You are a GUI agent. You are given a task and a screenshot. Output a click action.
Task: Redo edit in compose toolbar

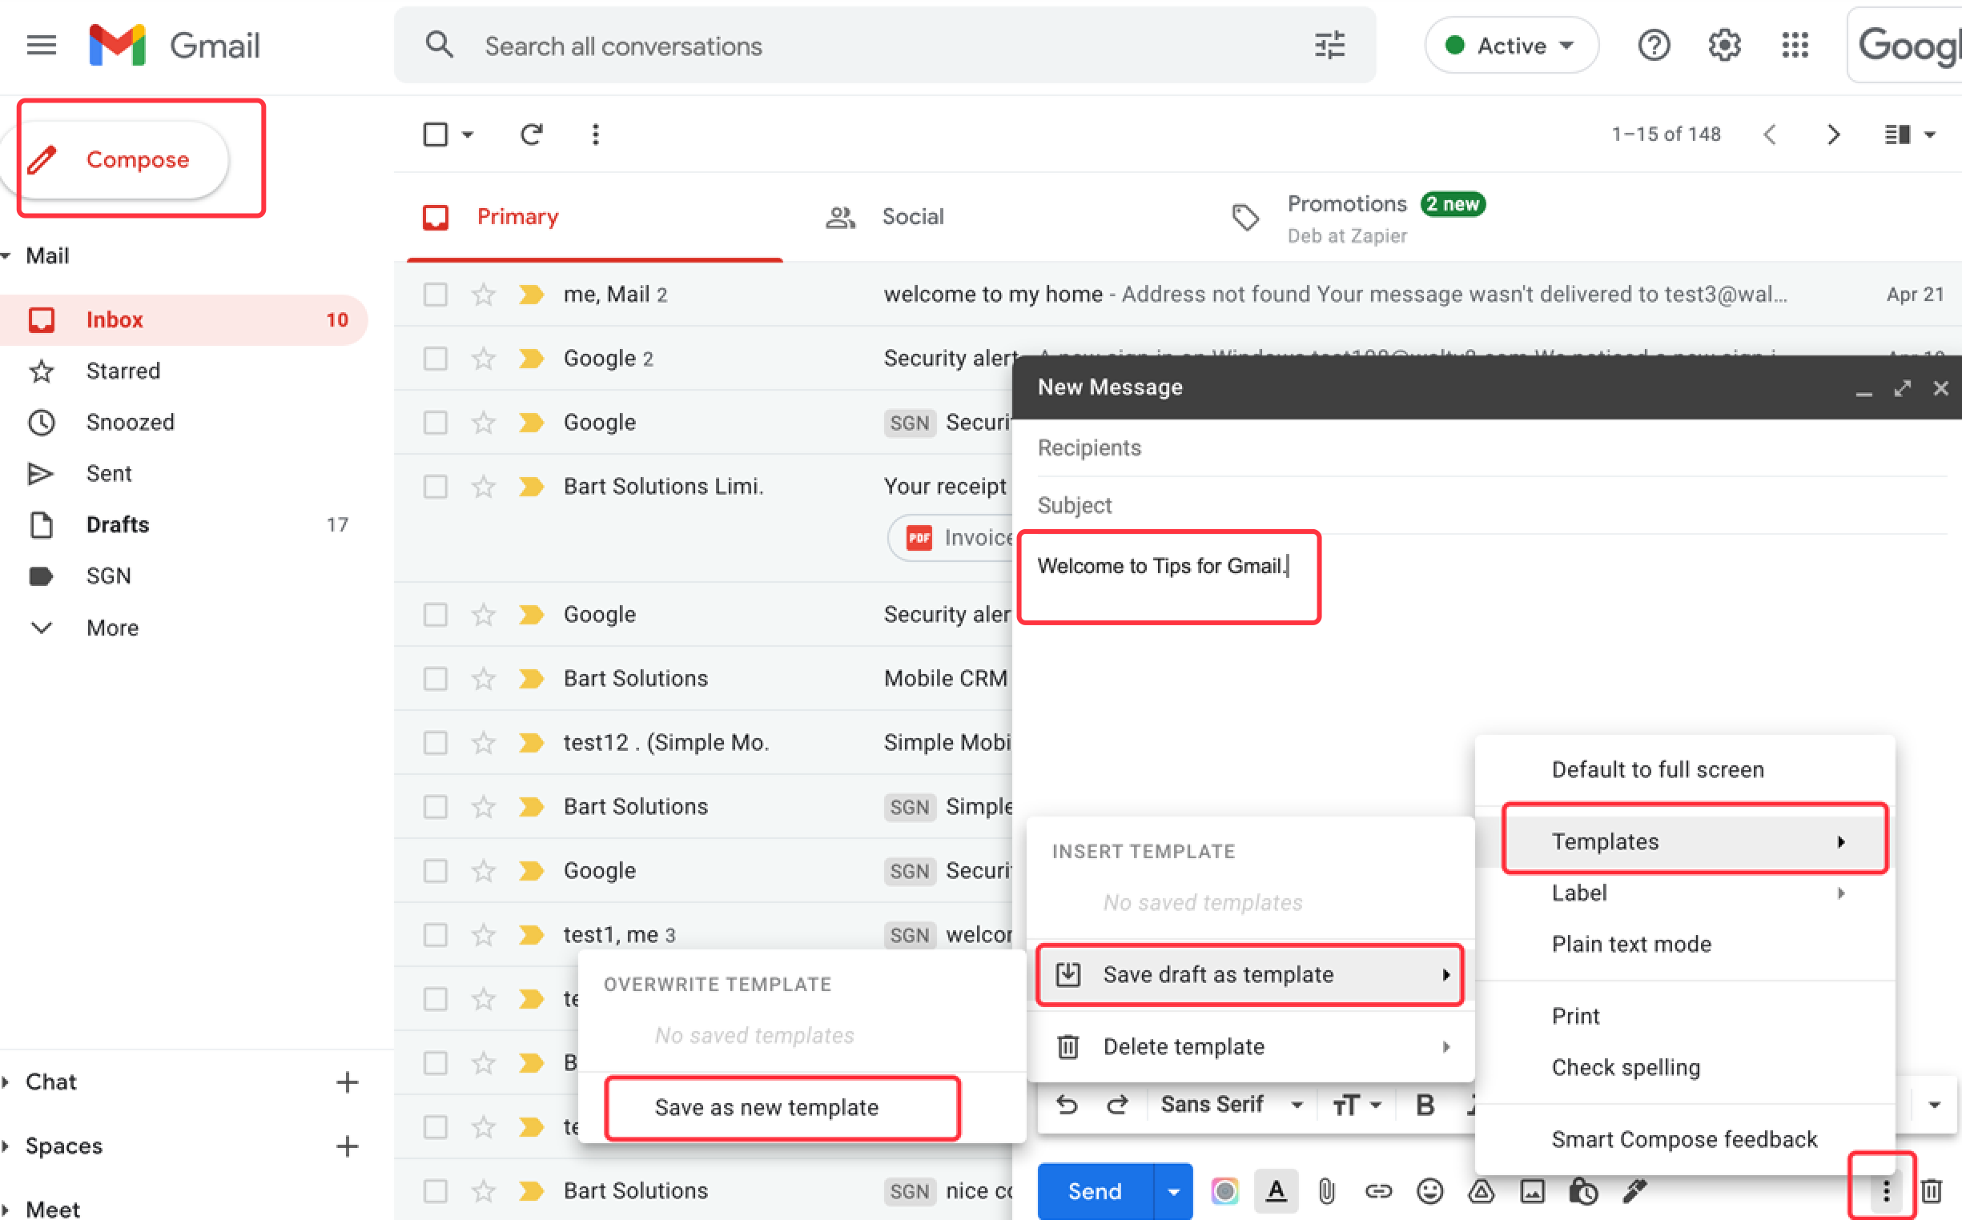(1117, 1104)
